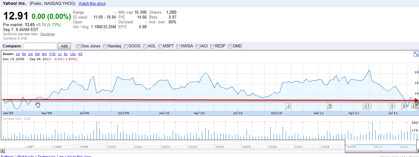
Task: Choose the YTD zoom range
Action: [x=52, y=54]
